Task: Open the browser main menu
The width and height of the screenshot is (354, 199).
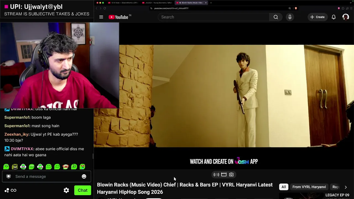Action: click(x=351, y=8)
